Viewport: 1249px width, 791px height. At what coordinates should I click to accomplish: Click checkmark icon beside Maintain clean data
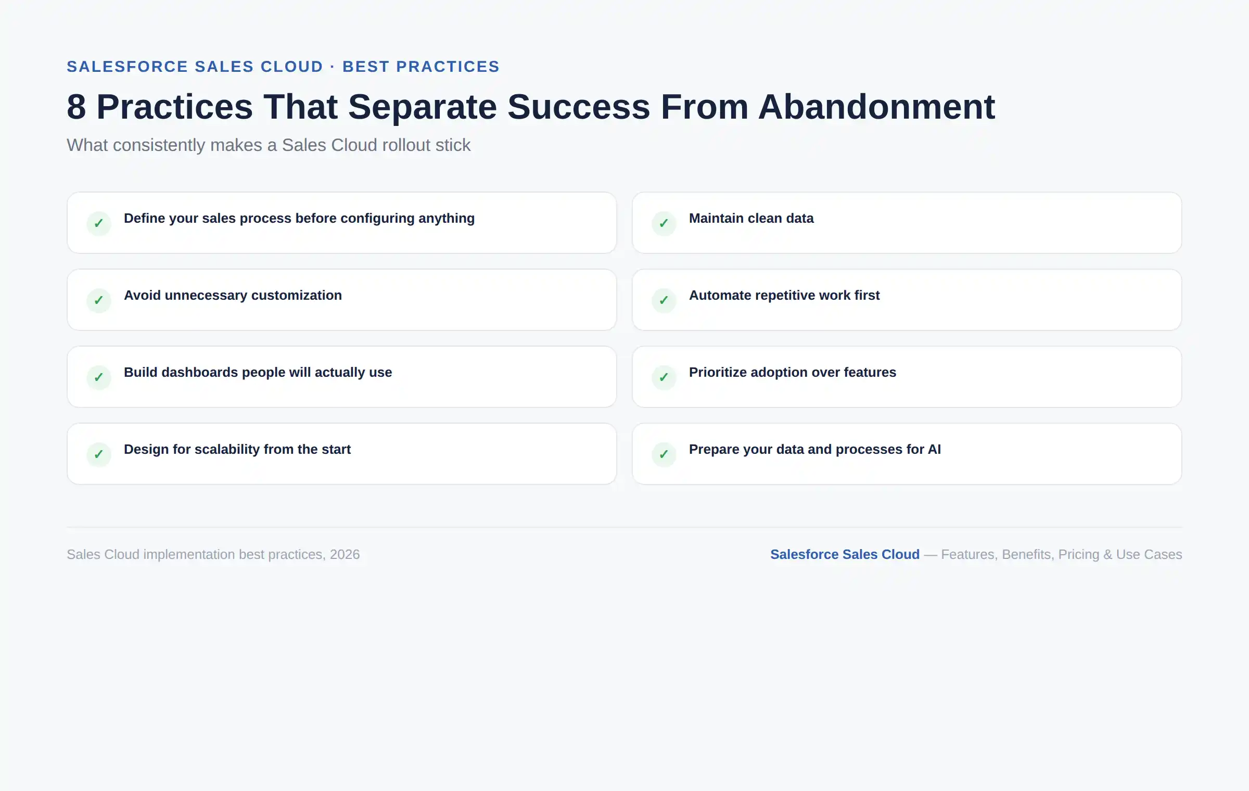pyautogui.click(x=664, y=224)
